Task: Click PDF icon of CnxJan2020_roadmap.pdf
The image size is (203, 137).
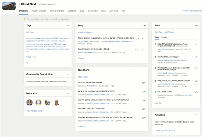Action: pyautogui.click(x=155, y=57)
